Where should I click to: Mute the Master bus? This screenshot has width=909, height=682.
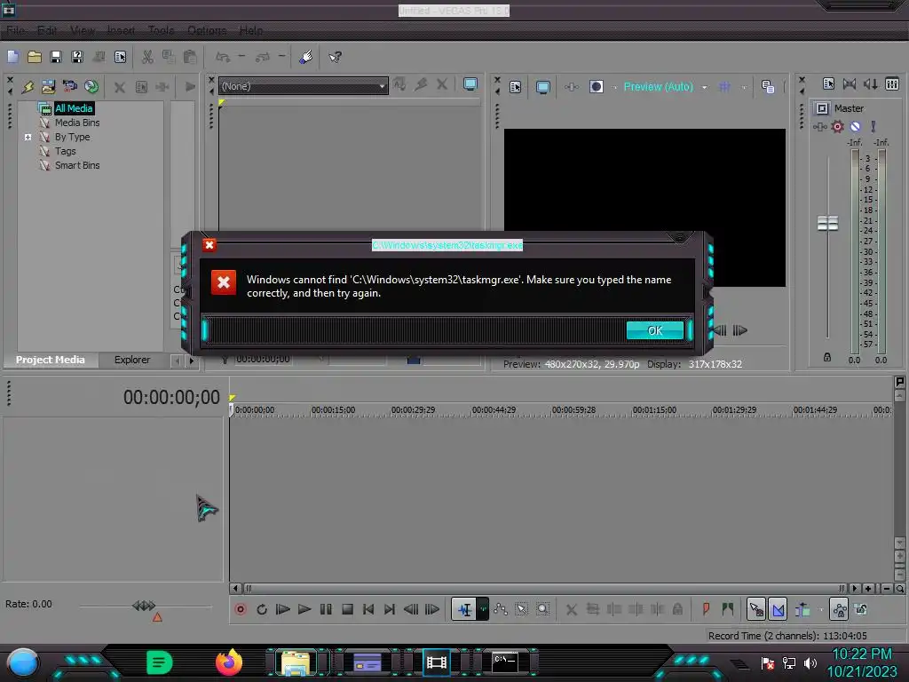[855, 126]
